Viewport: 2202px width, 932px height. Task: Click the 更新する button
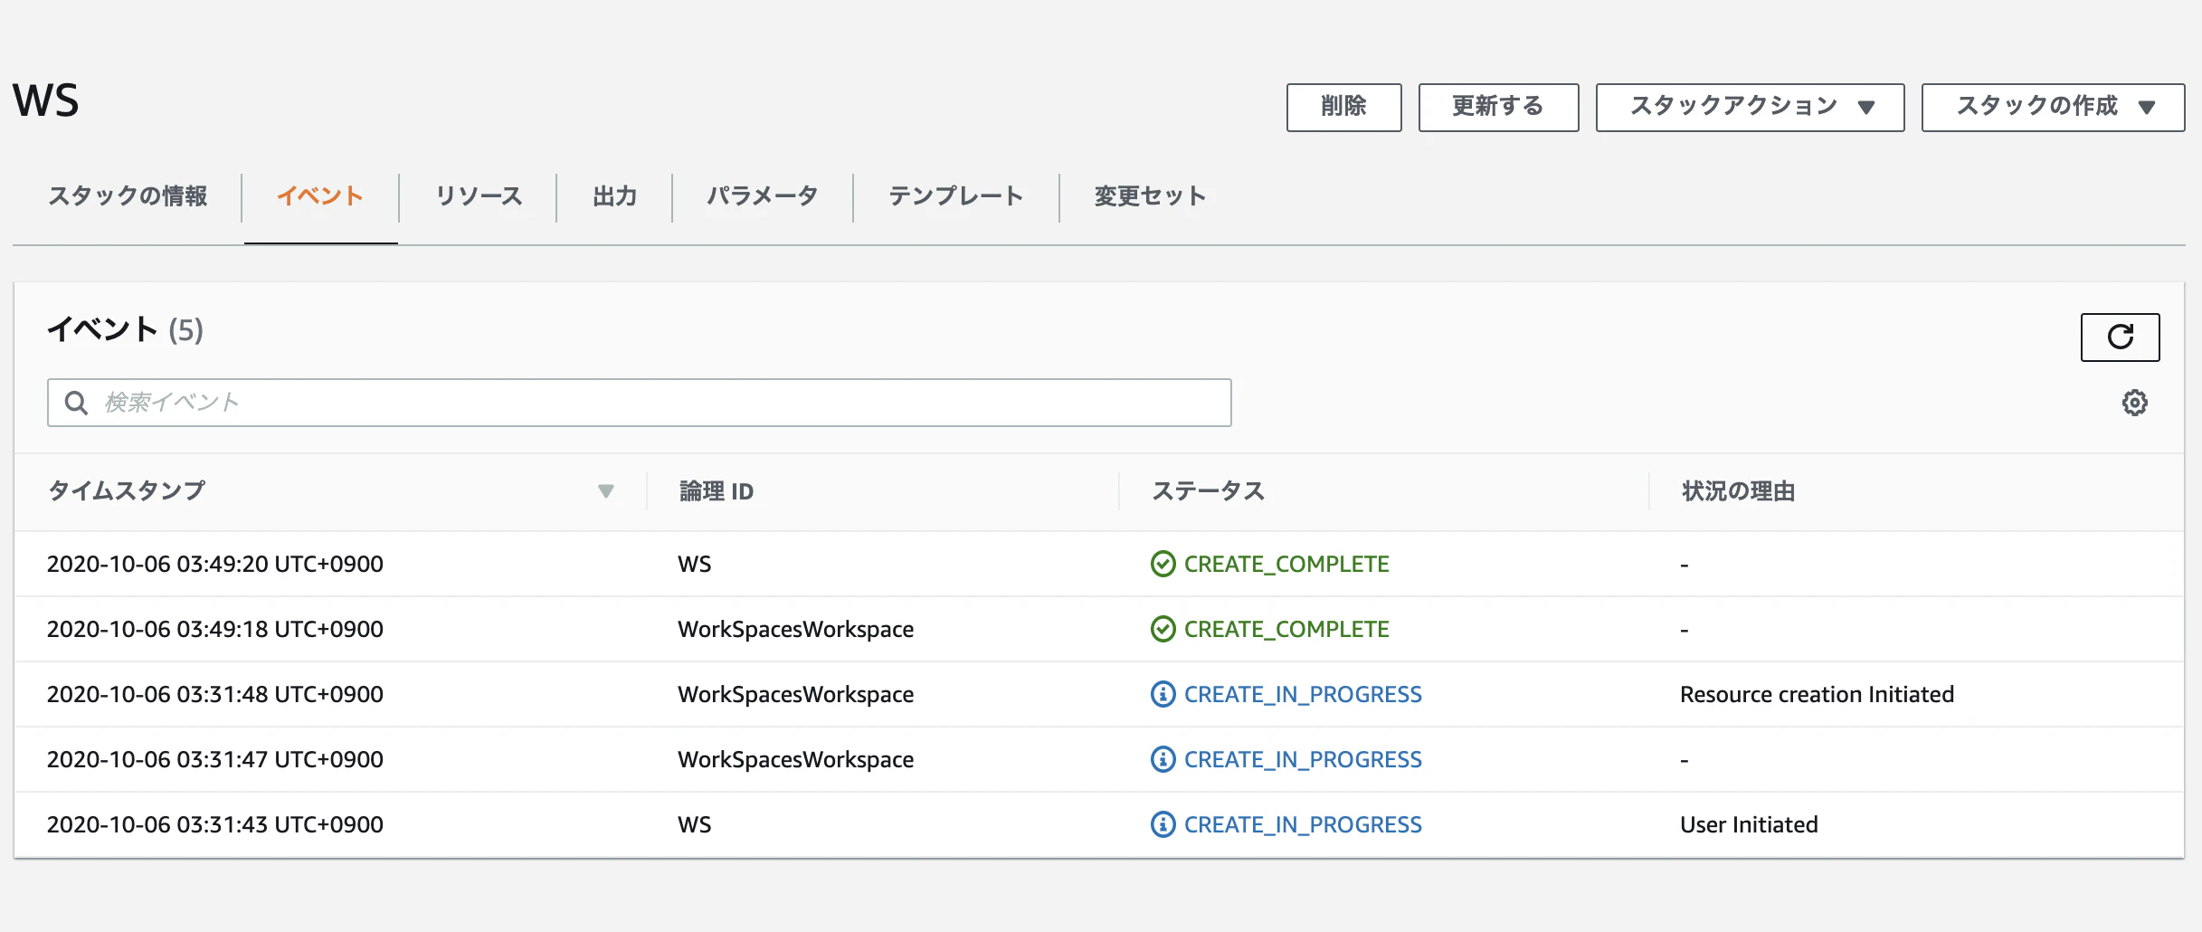(1498, 107)
